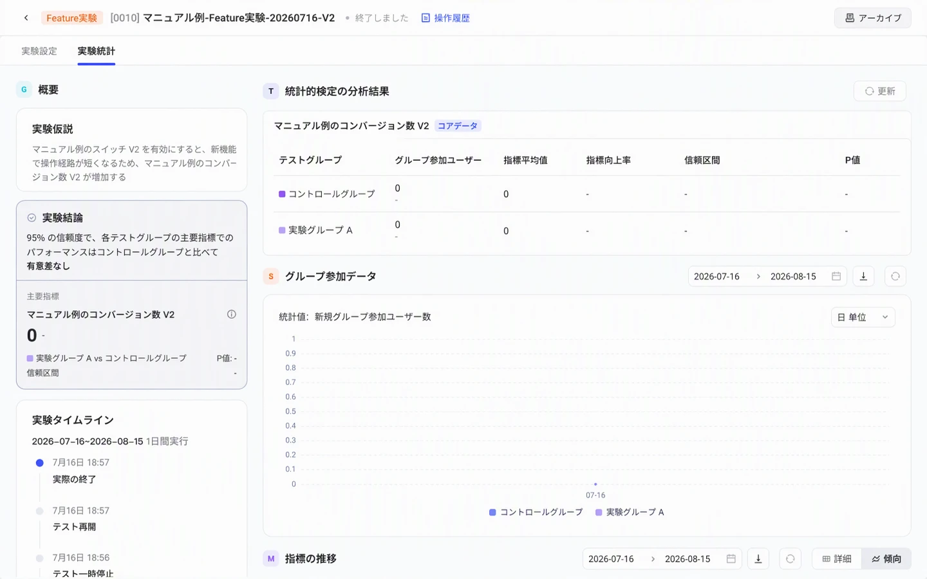
Task: Click the 実験結論 check circle icon
Action: [x=32, y=218]
